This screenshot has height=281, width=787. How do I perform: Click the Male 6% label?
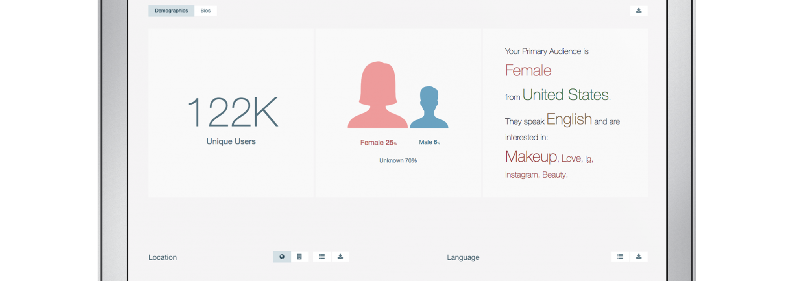[x=429, y=142]
